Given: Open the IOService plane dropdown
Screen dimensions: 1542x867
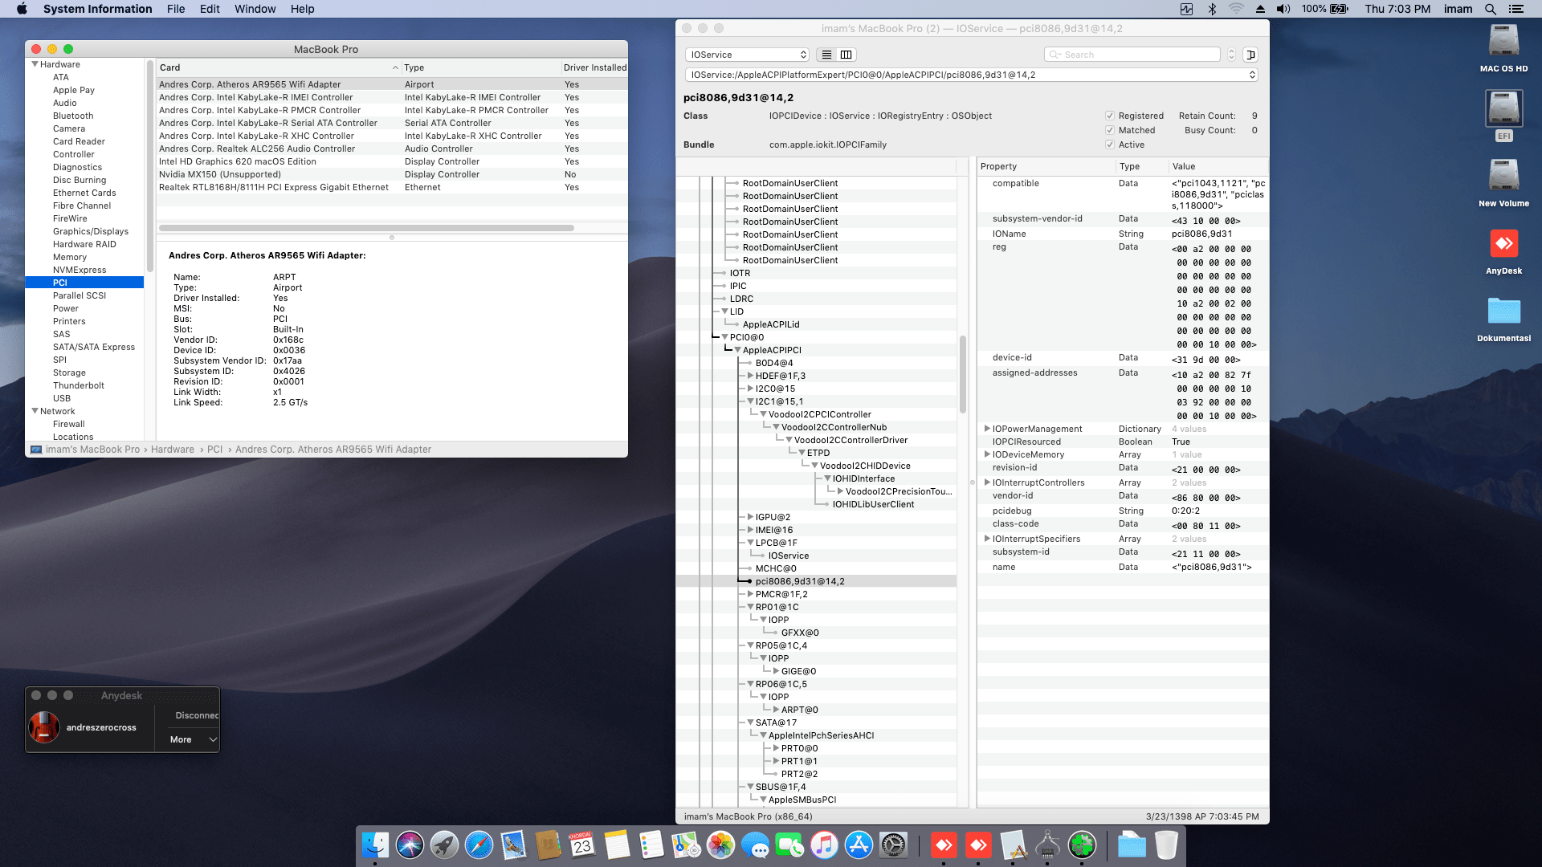Looking at the screenshot, I should pyautogui.click(x=747, y=55).
